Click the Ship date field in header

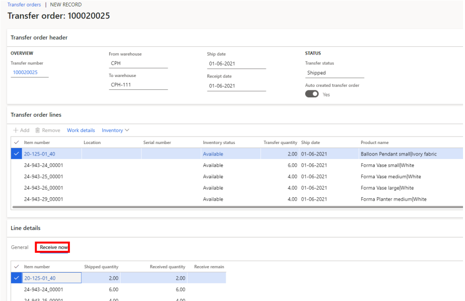pos(236,64)
